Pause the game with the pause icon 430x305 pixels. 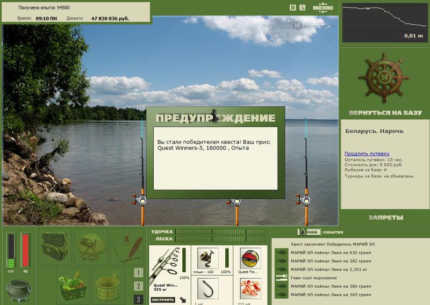click(x=292, y=8)
